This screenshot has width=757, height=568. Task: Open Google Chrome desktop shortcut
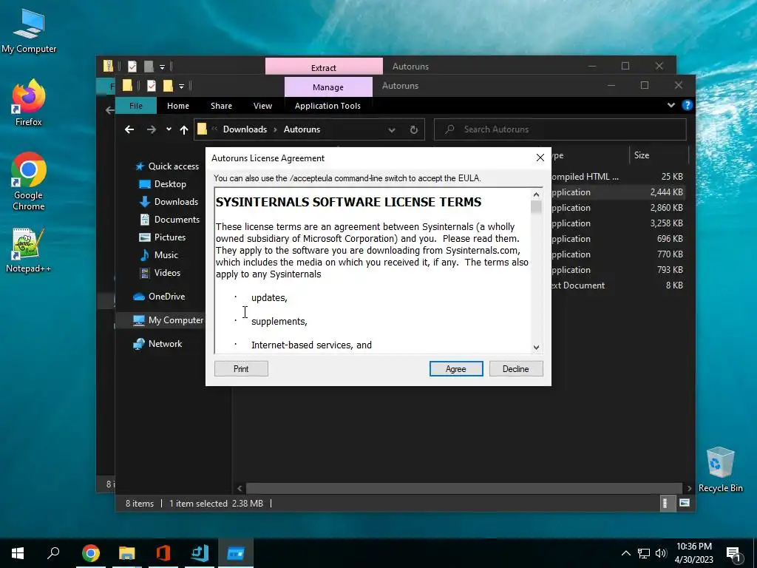click(x=29, y=181)
